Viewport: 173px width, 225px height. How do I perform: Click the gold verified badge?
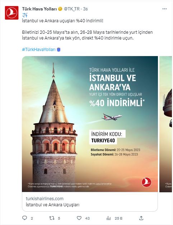[60, 9]
